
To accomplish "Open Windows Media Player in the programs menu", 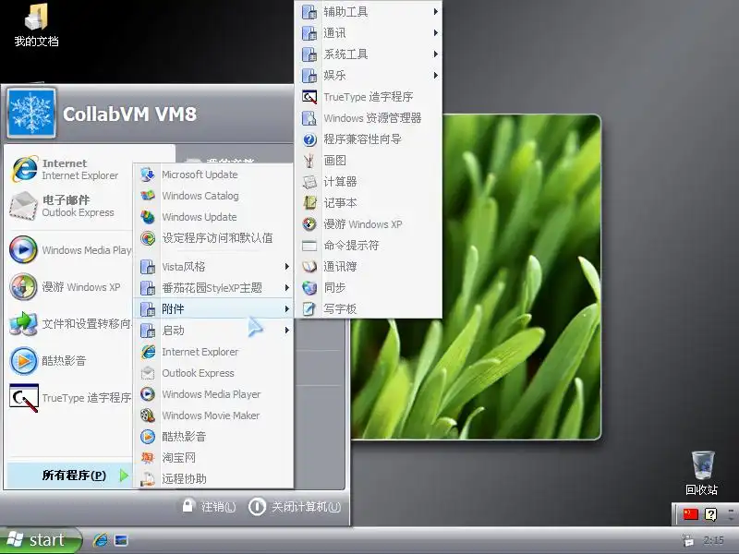I will [213, 394].
